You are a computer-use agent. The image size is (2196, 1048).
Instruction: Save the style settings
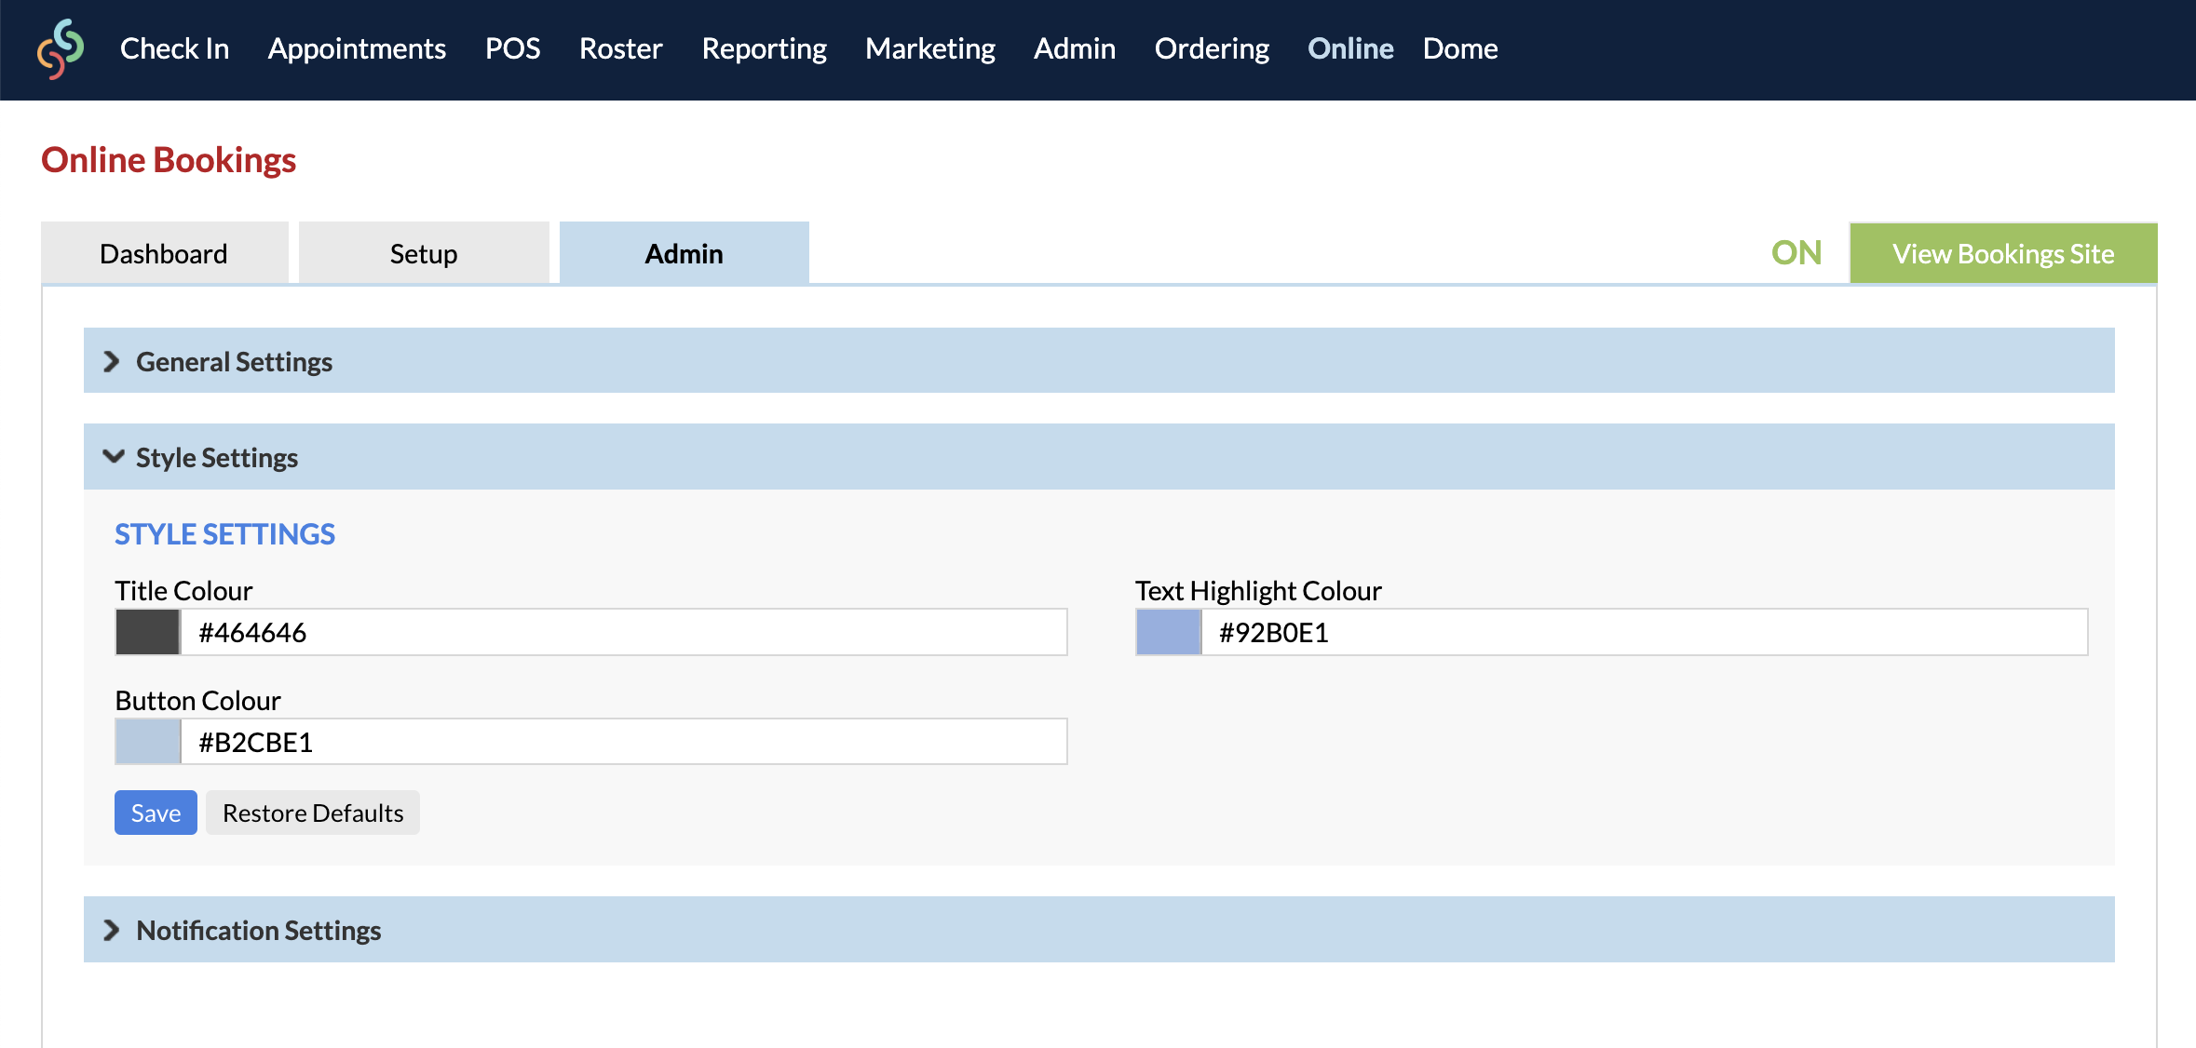pos(156,813)
